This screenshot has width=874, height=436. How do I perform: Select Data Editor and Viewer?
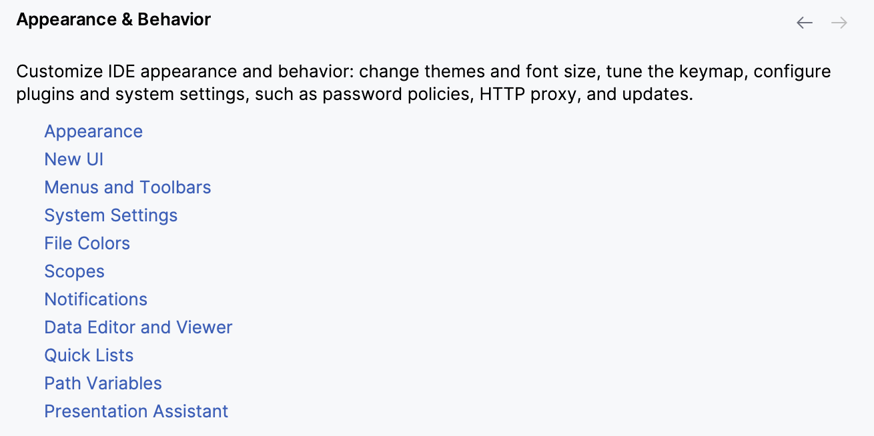click(x=138, y=327)
